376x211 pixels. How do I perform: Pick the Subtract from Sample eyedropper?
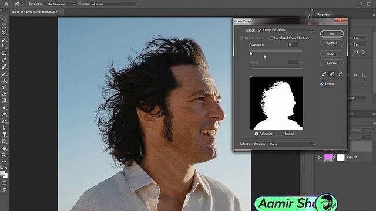click(340, 74)
